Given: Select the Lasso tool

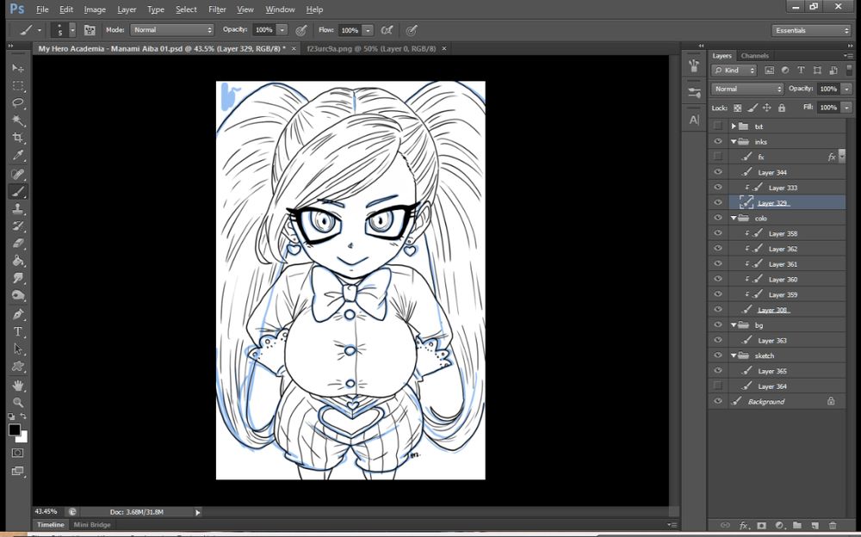Looking at the screenshot, I should click(18, 103).
